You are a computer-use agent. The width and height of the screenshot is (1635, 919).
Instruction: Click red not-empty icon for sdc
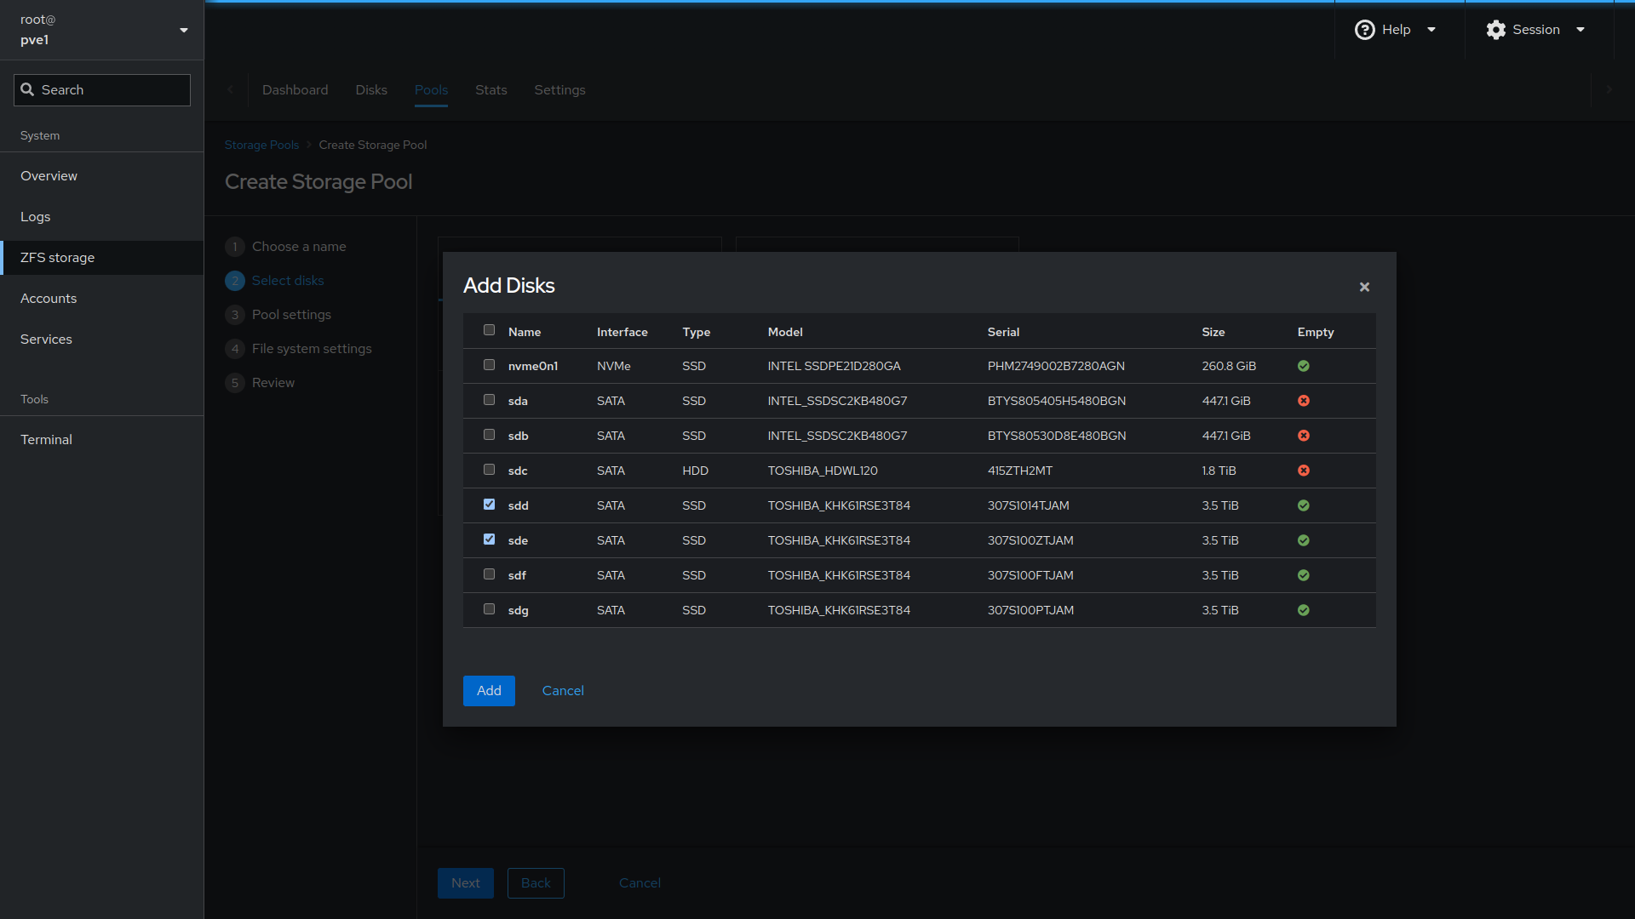coord(1303,471)
